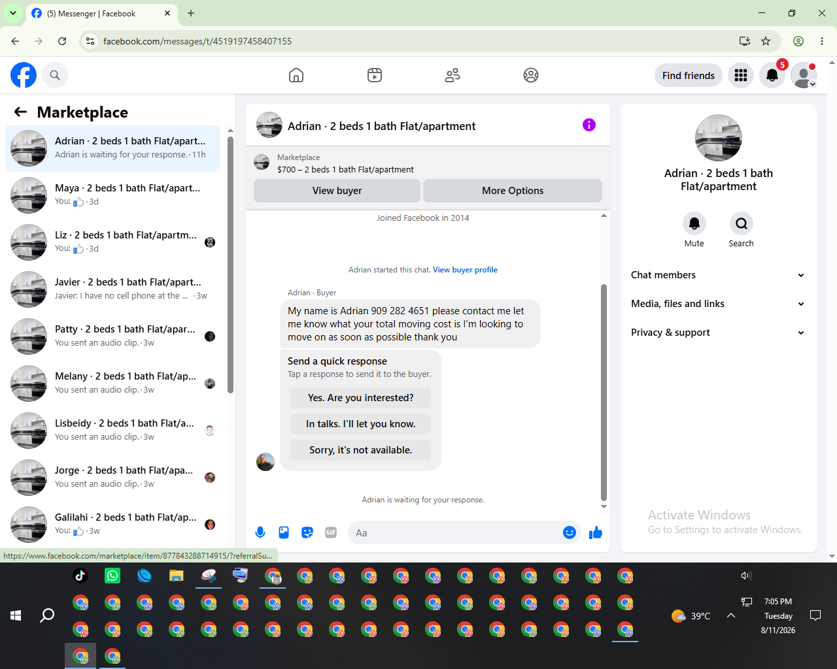837x669 pixels.
Task: Switch to the Messenger | Facebook tab
Action: pyautogui.click(x=101, y=13)
